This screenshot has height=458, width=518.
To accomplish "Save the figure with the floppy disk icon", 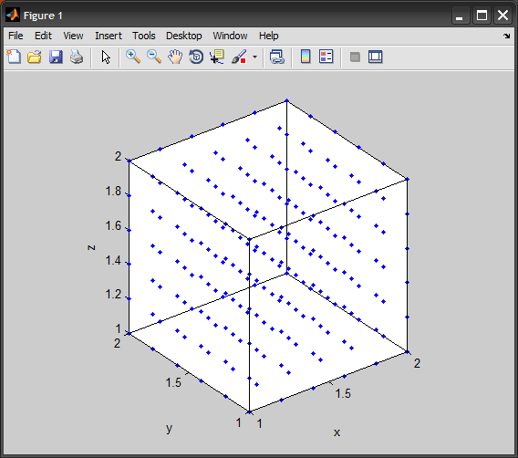I will click(x=56, y=57).
